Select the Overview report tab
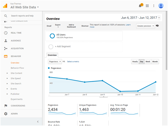The height and width of the screenshot is (126, 168). 52,55
